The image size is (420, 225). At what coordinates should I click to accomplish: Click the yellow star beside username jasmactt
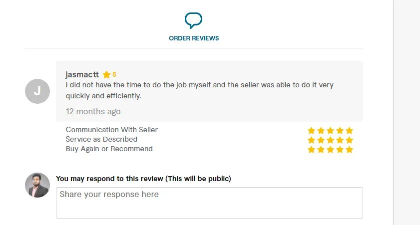[106, 75]
